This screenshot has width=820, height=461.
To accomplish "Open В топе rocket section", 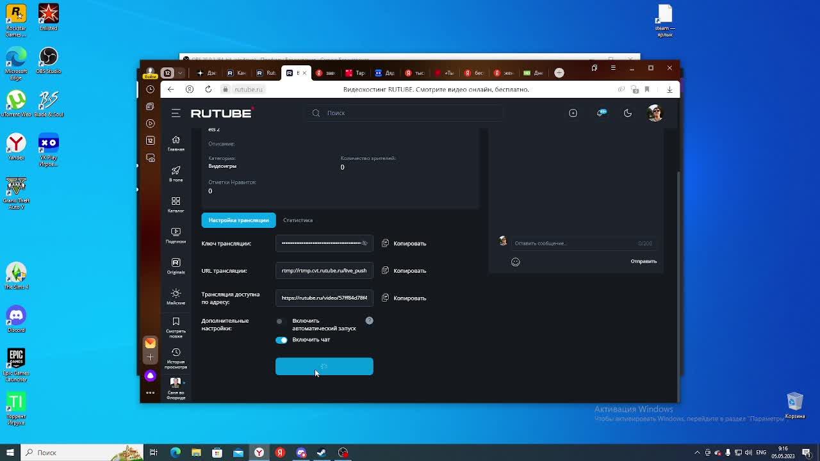I will [x=176, y=174].
